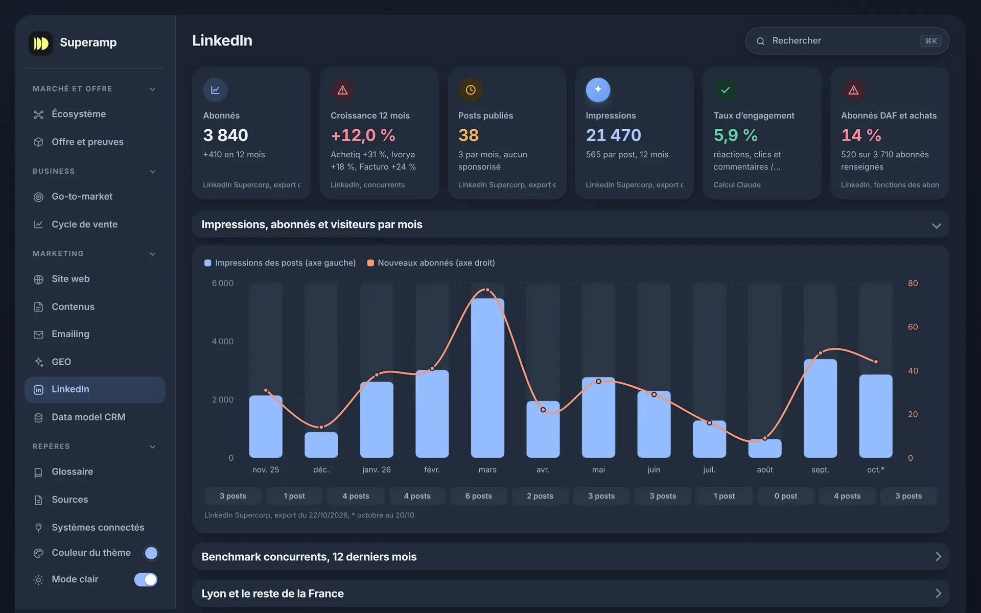Click the Contenus document icon
The height and width of the screenshot is (613, 981).
click(38, 307)
